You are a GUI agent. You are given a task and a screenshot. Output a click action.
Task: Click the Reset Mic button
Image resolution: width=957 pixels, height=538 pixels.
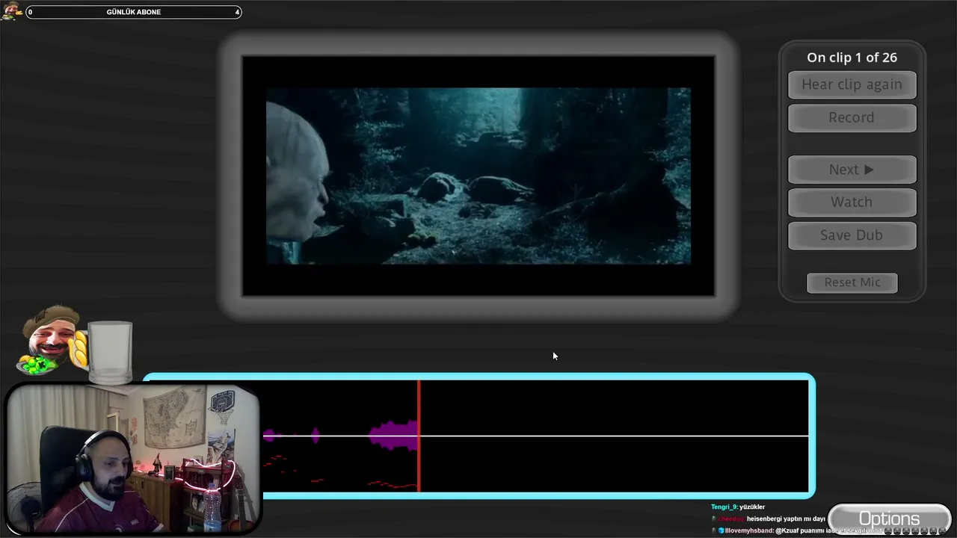tap(852, 282)
